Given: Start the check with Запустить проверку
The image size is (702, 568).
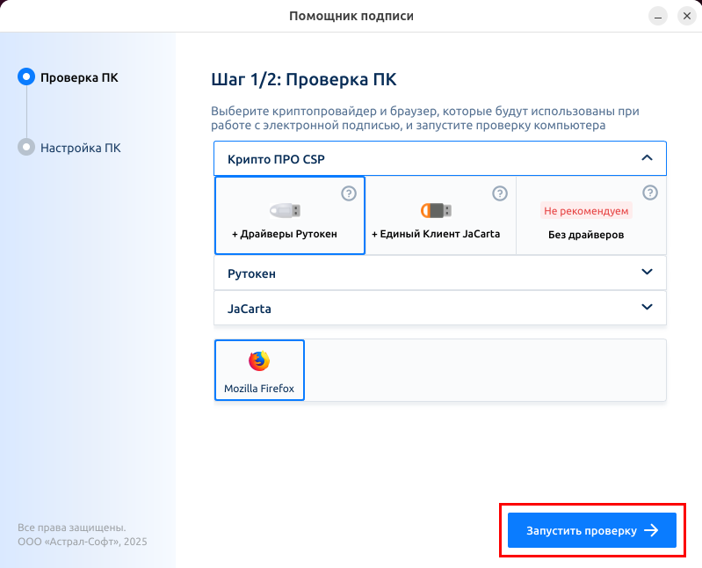Looking at the screenshot, I should coord(592,530).
